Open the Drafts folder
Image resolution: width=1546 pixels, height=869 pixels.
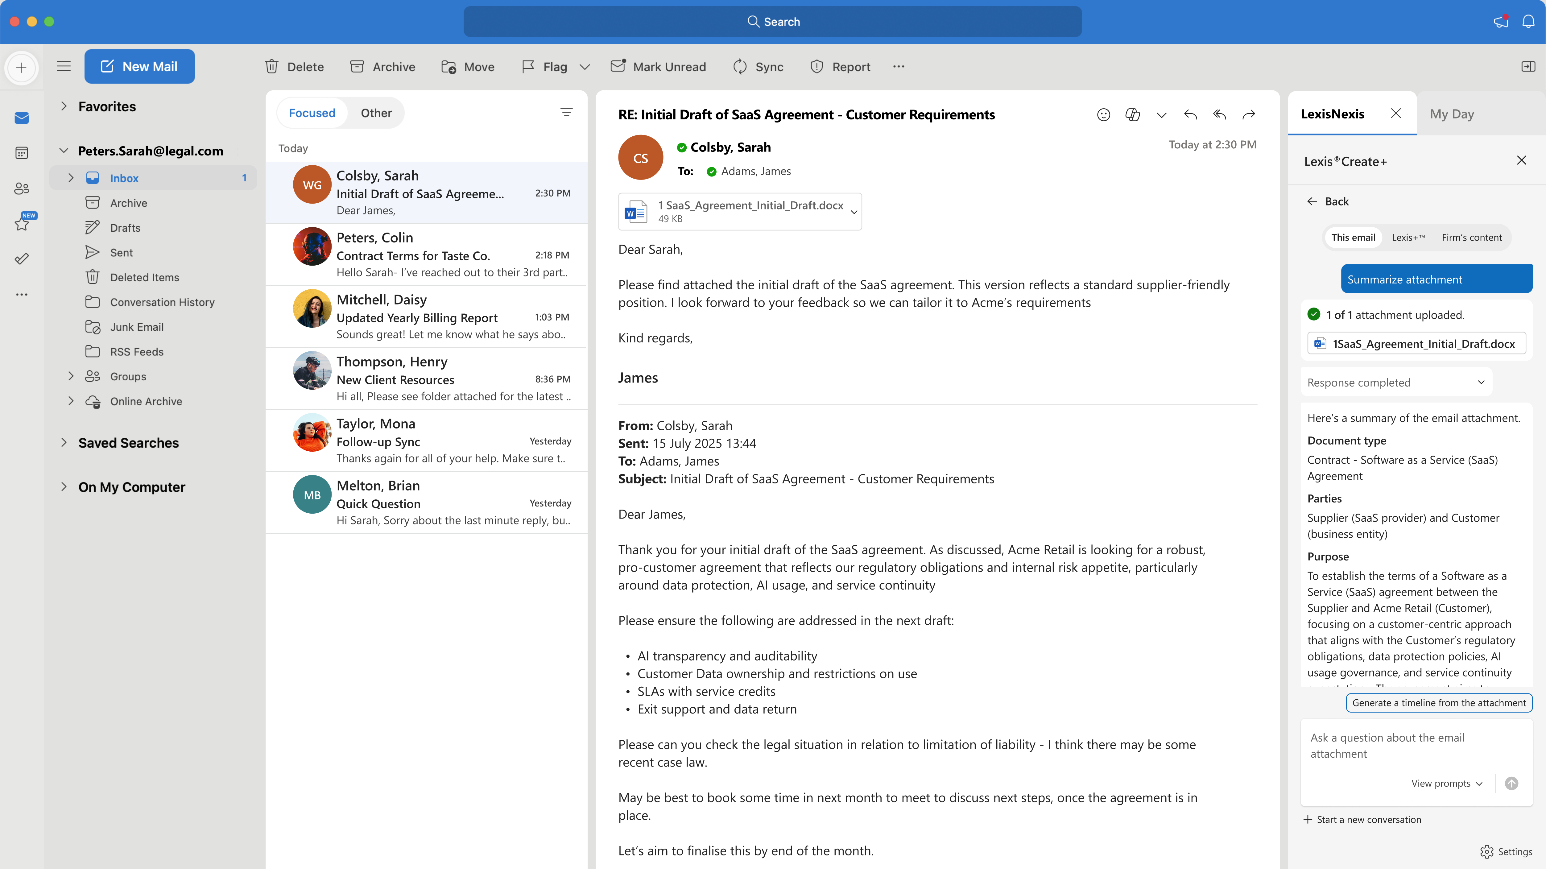click(126, 227)
